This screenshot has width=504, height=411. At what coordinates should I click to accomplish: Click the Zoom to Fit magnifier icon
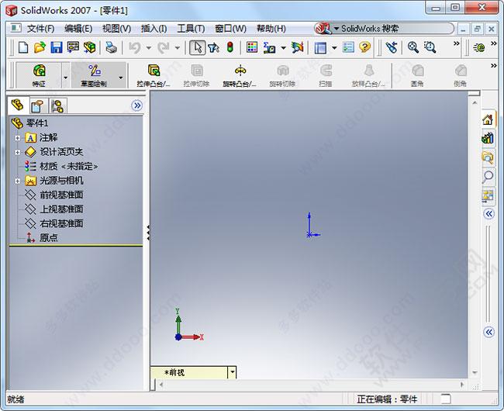point(413,47)
